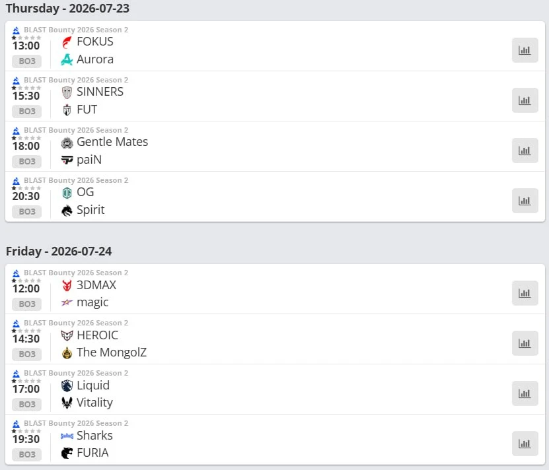This screenshot has width=549, height=470.
Task: Show stats chart for 3DMAX vs magic
Action: [x=525, y=293]
